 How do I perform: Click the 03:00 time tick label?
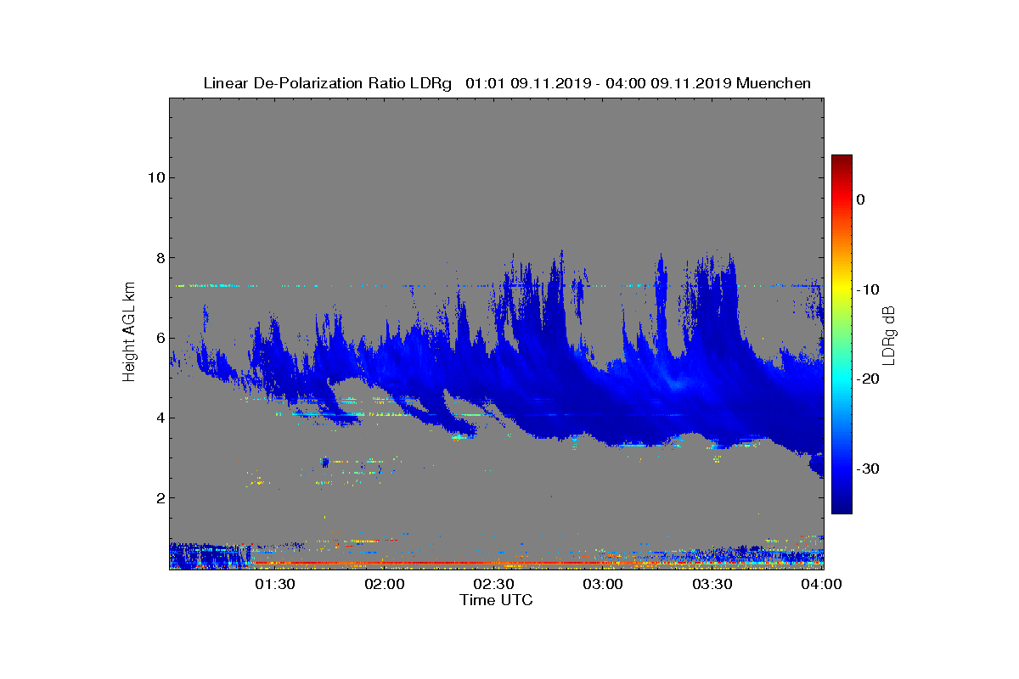coord(603,584)
